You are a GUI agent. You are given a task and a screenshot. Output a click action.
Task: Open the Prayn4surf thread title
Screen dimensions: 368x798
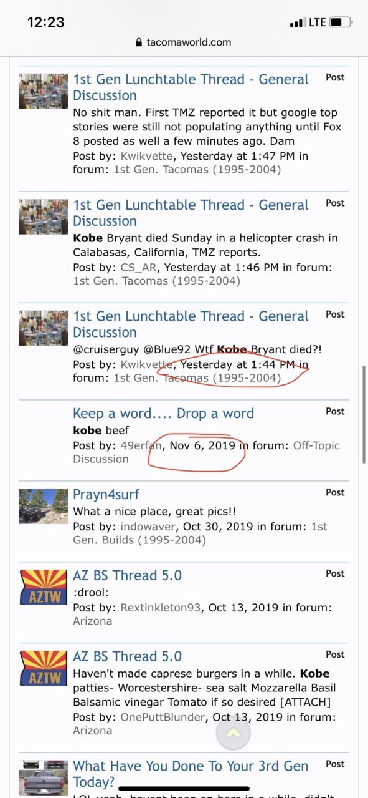(106, 494)
